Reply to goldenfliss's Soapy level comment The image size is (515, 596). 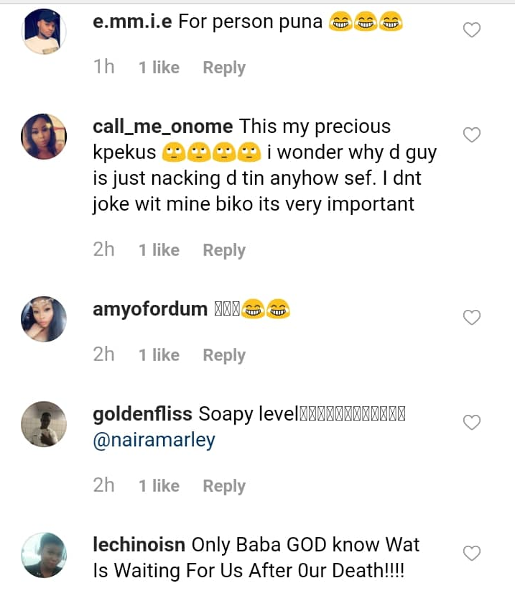224,486
